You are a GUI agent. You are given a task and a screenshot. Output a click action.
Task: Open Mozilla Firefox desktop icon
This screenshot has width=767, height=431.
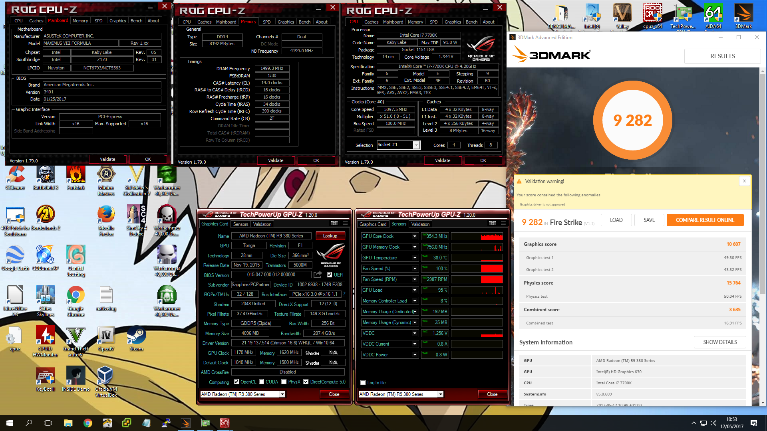(x=106, y=221)
